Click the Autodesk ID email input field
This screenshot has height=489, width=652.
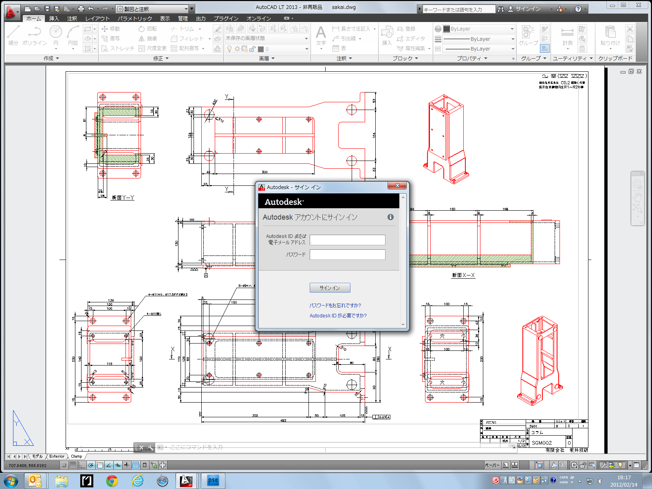tap(348, 240)
